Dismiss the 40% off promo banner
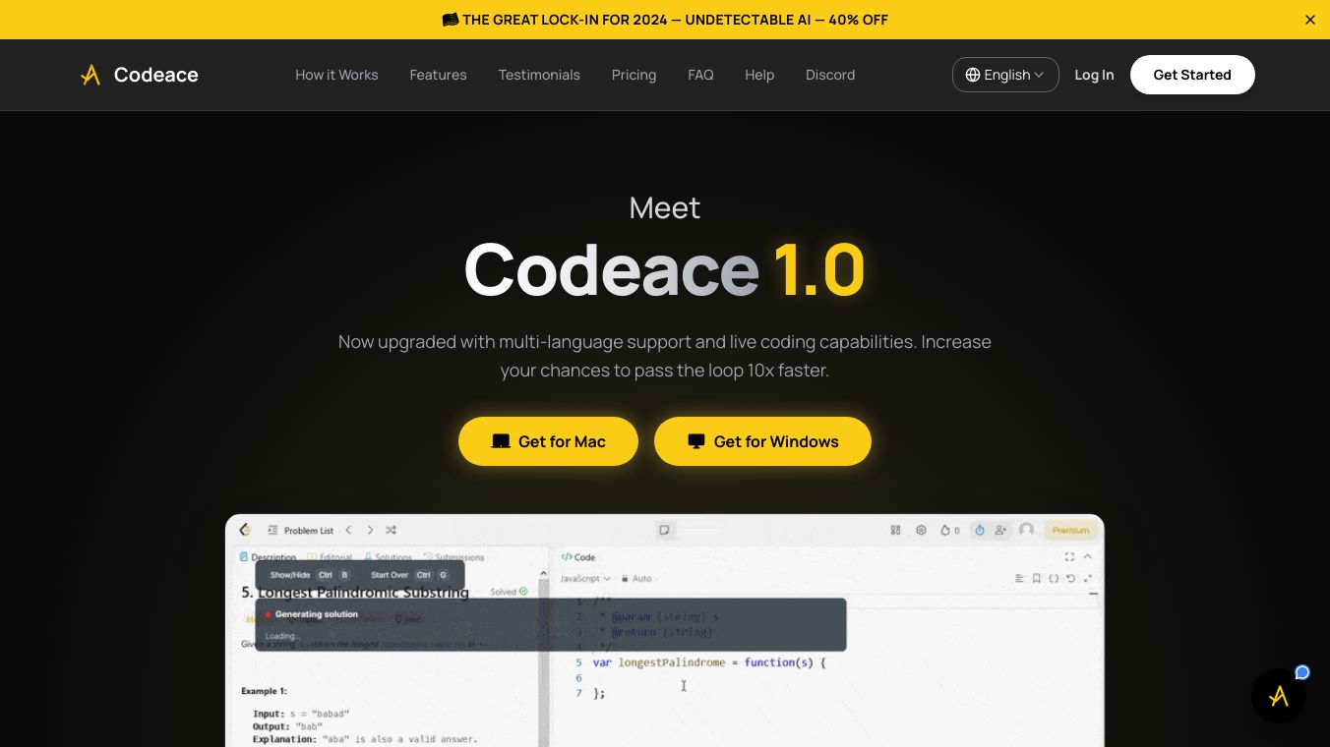This screenshot has height=747, width=1330. click(x=1309, y=20)
